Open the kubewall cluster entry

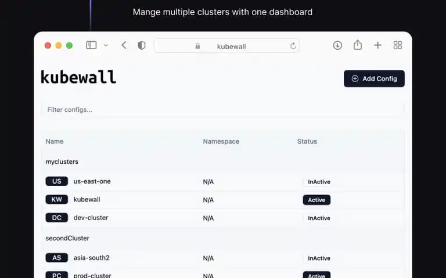point(87,199)
